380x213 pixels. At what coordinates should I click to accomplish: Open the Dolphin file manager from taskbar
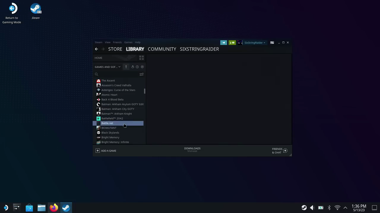tap(41, 208)
